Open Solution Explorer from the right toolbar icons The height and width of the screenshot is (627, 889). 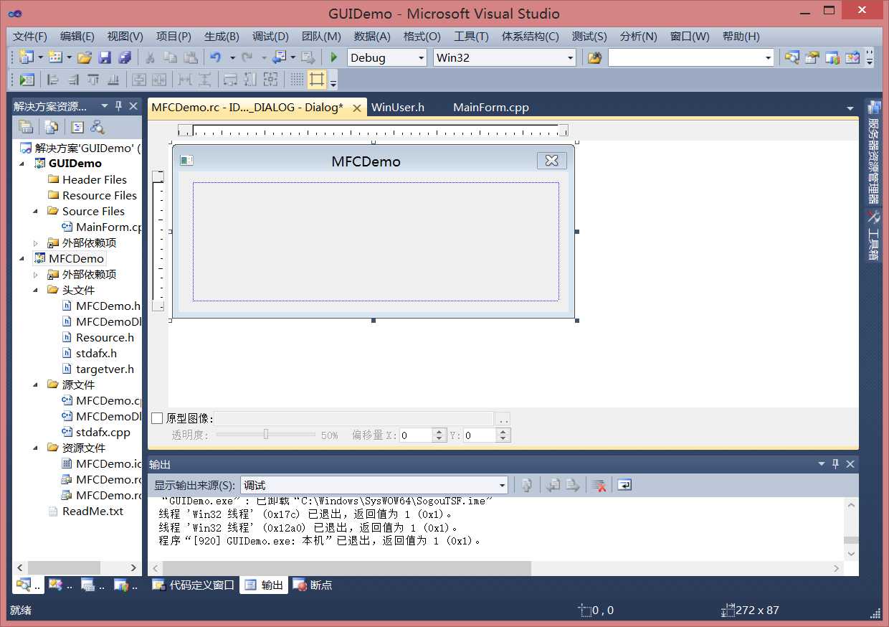pos(791,57)
